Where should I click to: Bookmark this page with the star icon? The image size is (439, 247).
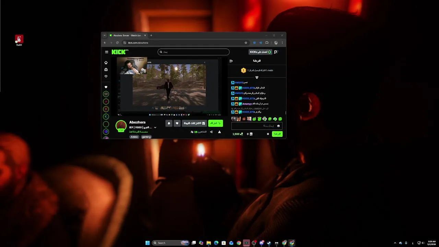246,43
